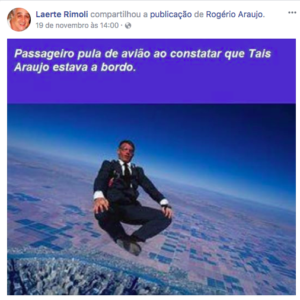Click the globe public privacy icon
300x300 pixels.
click(128, 26)
